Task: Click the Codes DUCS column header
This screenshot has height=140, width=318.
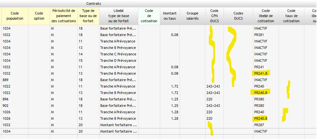Action: point(238,16)
